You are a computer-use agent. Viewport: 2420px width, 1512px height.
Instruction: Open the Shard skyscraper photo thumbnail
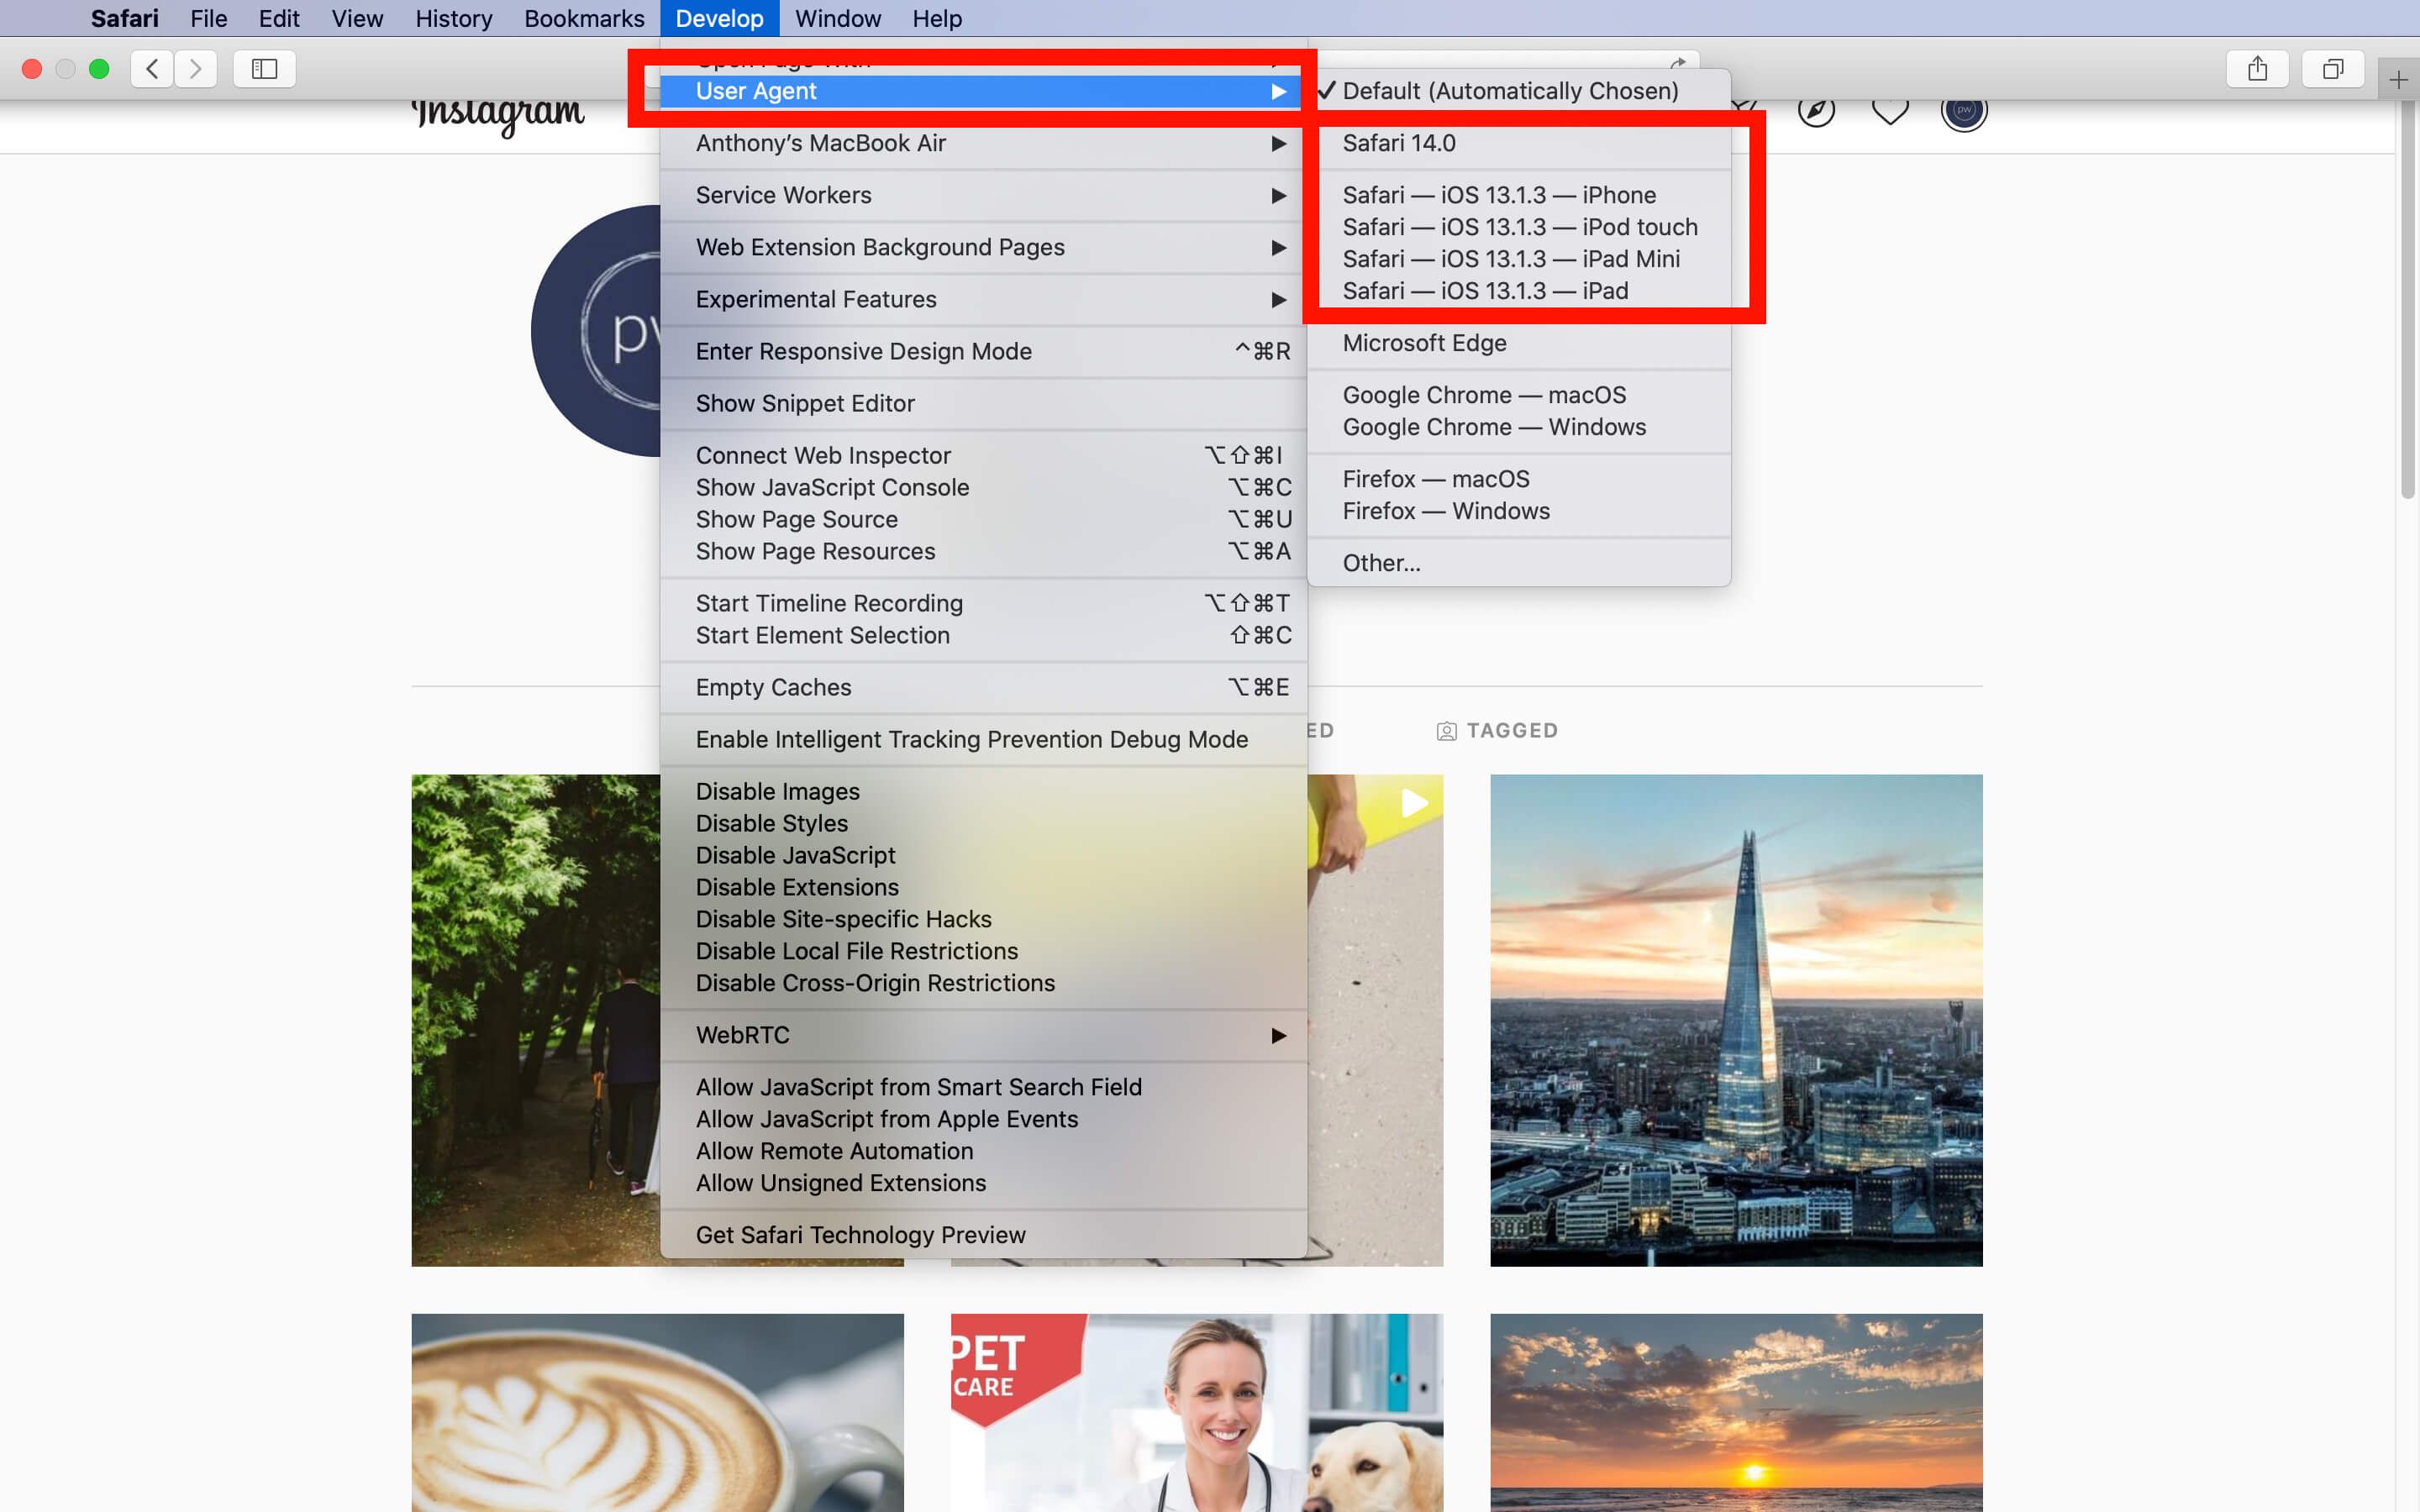[1736, 1020]
